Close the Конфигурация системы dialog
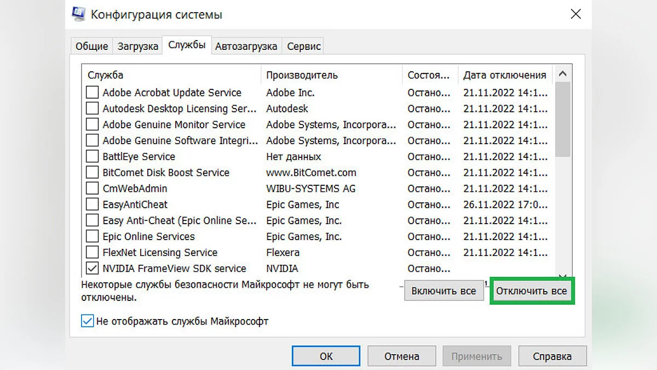 point(575,14)
